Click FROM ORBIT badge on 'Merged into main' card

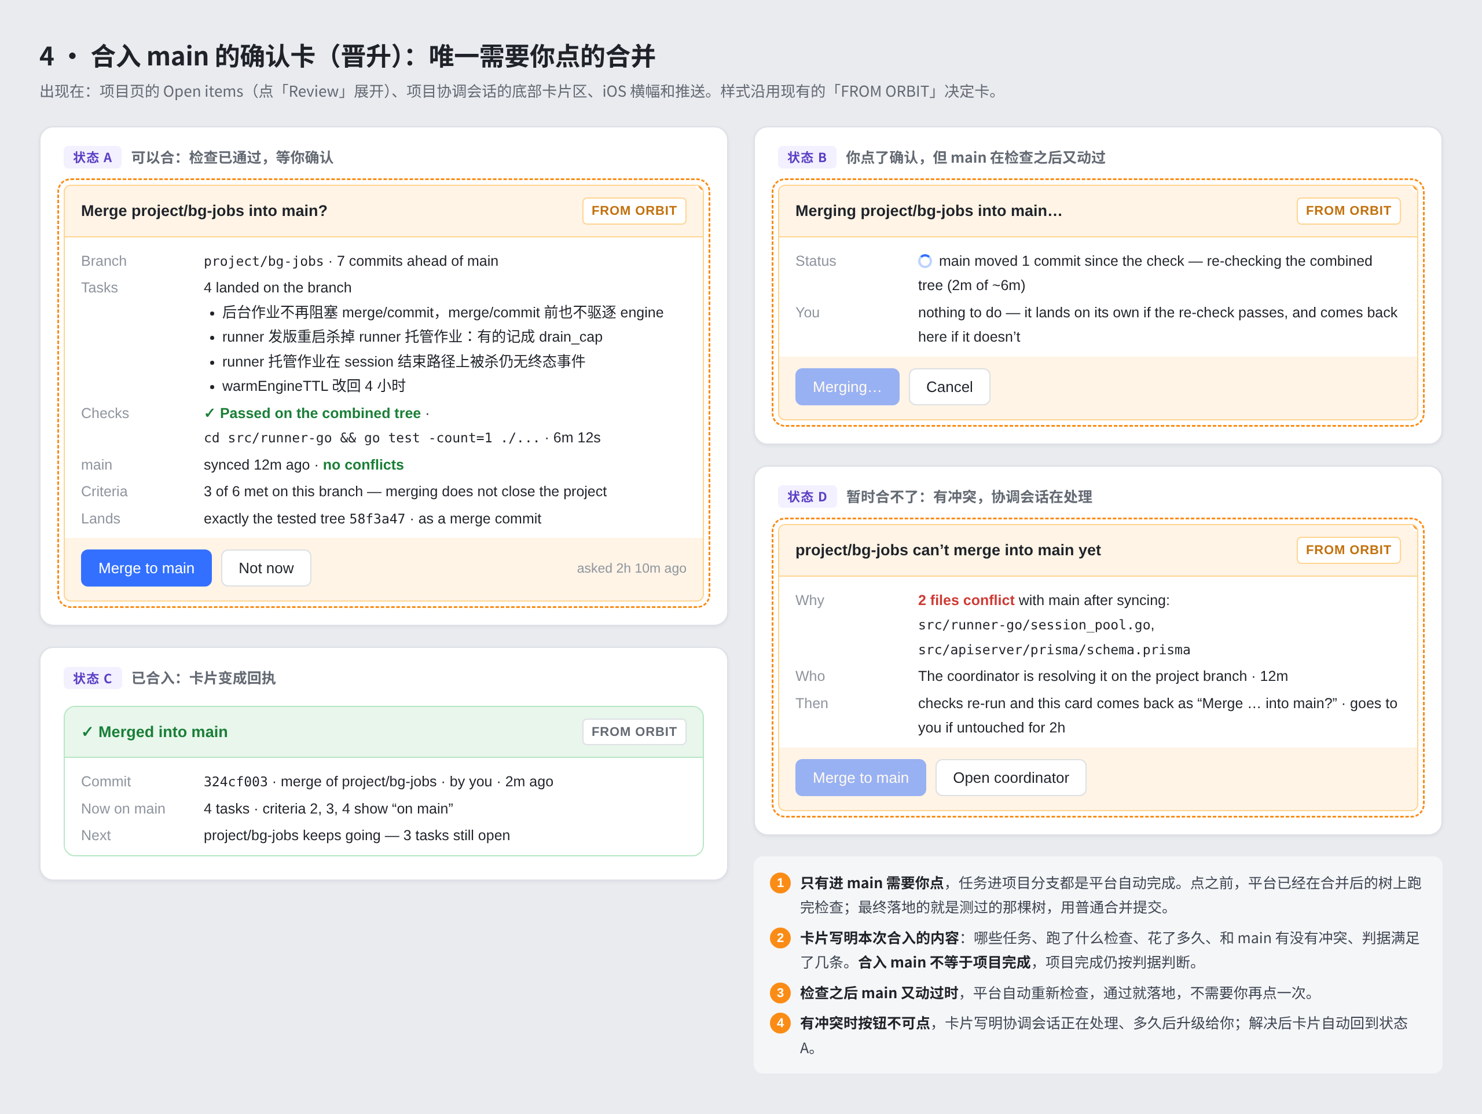[634, 731]
